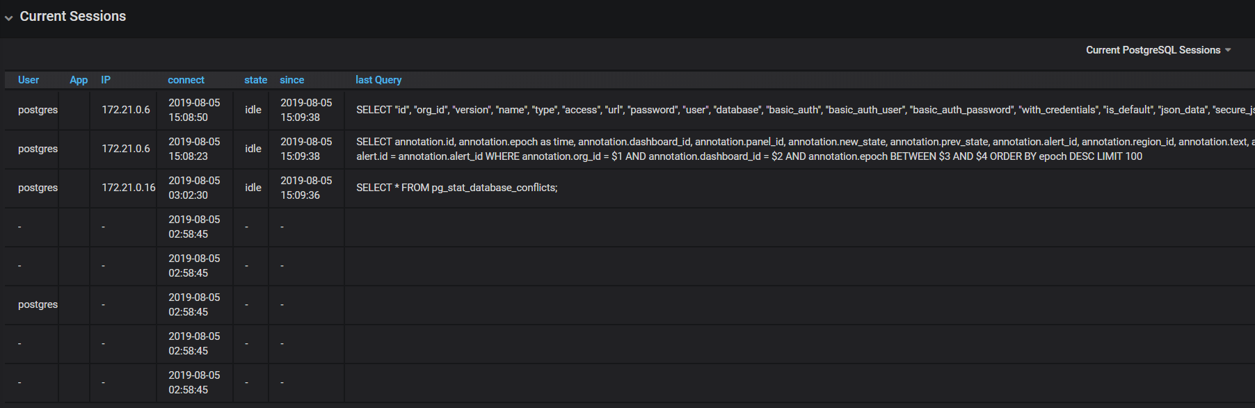The height and width of the screenshot is (408, 1255).
Task: Sort sessions by IP column header
Action: click(x=106, y=80)
